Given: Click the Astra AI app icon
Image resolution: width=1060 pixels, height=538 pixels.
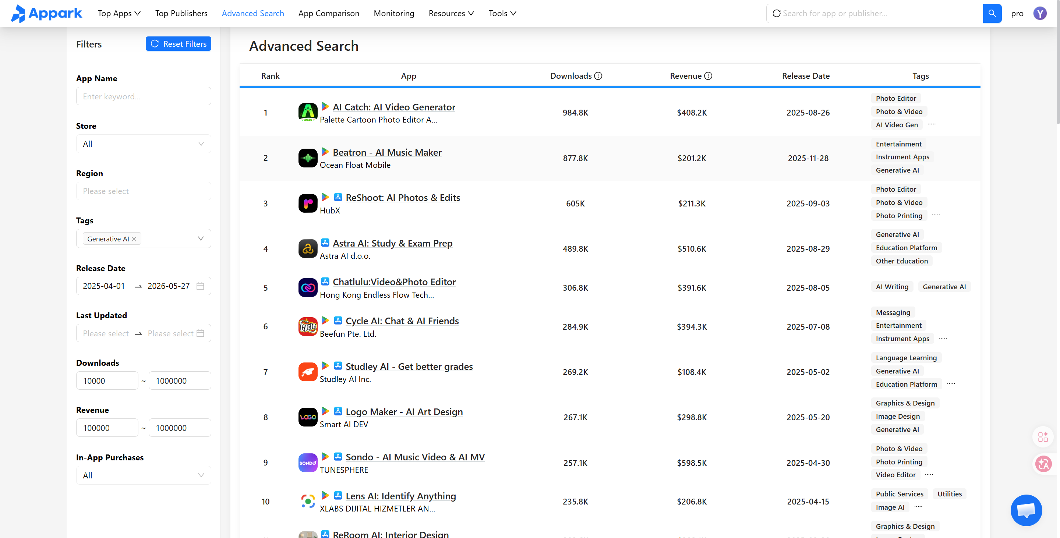Looking at the screenshot, I should 308,249.
